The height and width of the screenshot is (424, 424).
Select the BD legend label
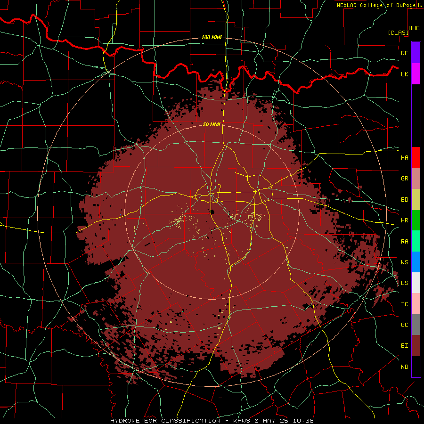[404, 200]
